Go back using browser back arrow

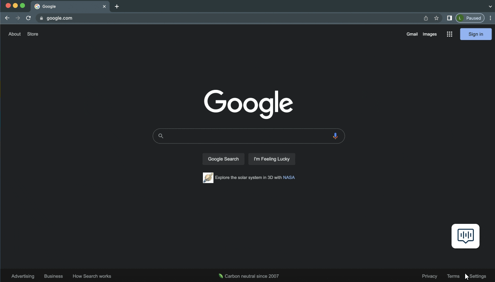pos(7,18)
